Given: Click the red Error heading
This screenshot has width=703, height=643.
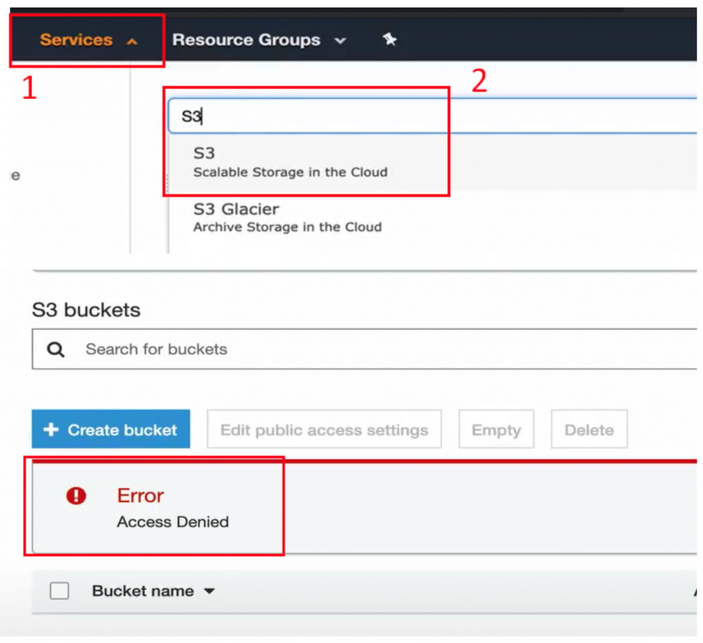Looking at the screenshot, I should (x=140, y=496).
